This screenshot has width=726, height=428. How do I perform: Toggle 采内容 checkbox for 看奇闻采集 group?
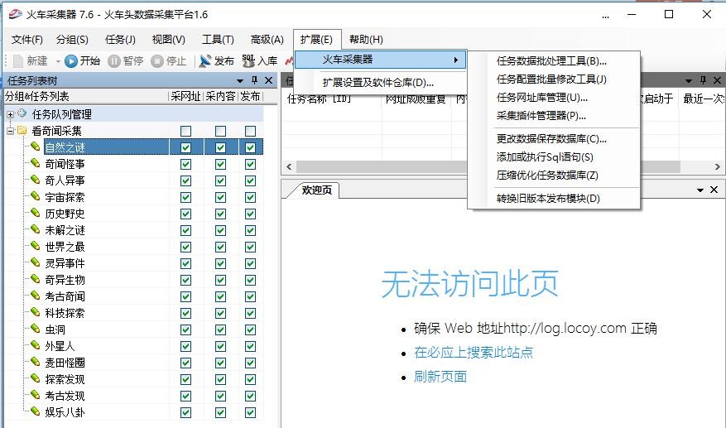tap(220, 131)
